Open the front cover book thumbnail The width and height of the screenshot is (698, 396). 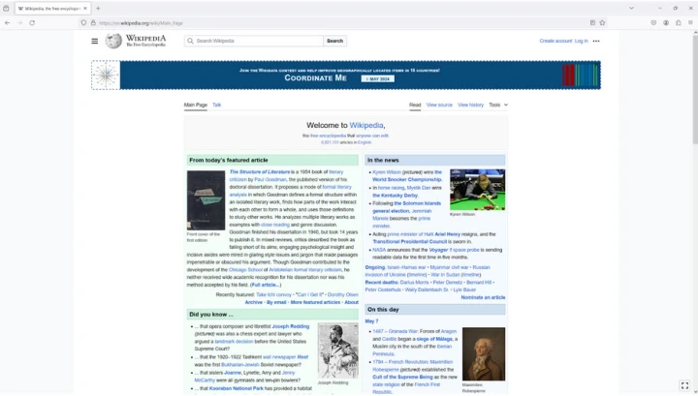[x=206, y=200]
